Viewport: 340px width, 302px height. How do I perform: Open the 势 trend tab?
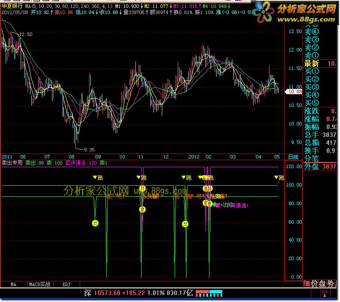330,284
